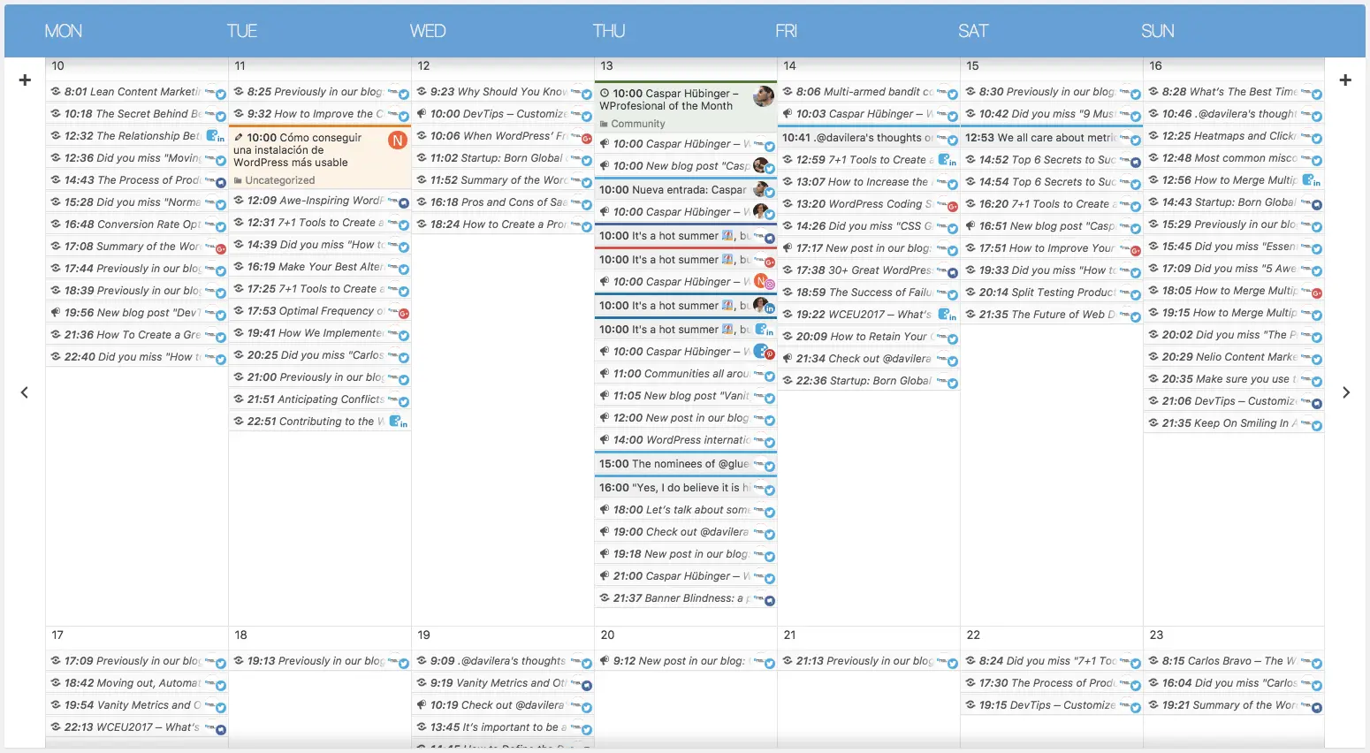Select 8:06 Multi-armed bandit entry
The image size is (1370, 753).
pyautogui.click(x=869, y=92)
